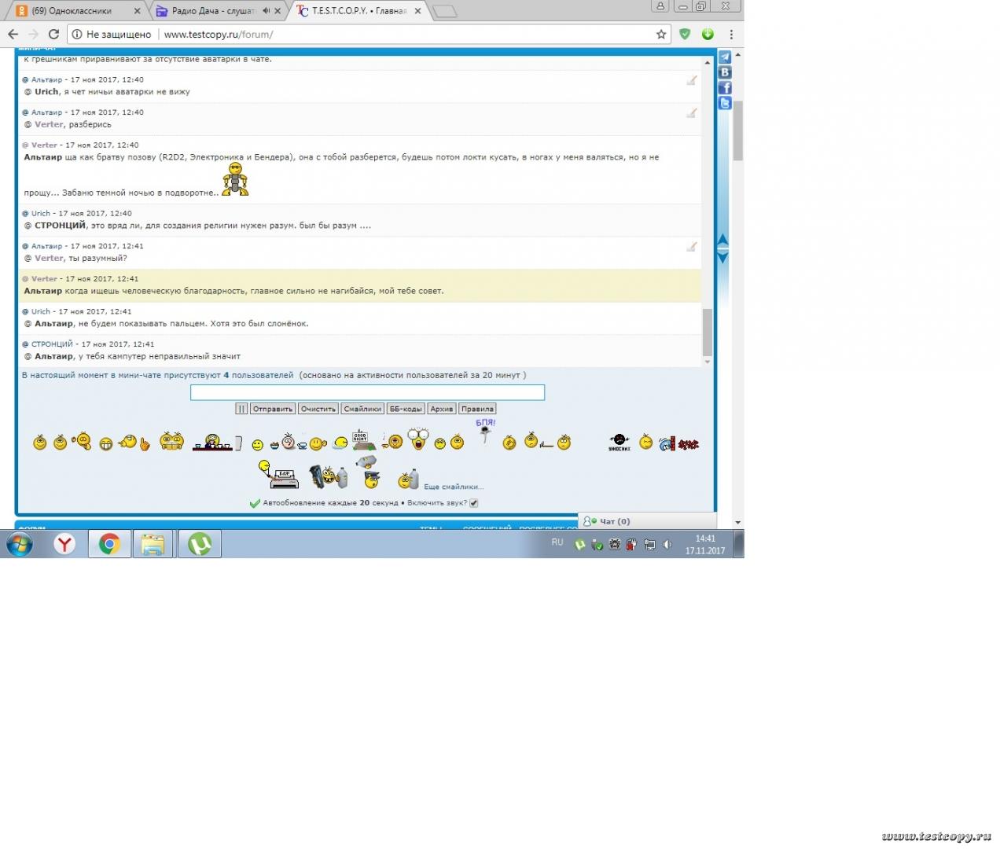The image size is (1000, 849).
Task: Click the Facebook share icon
Action: tap(725, 88)
